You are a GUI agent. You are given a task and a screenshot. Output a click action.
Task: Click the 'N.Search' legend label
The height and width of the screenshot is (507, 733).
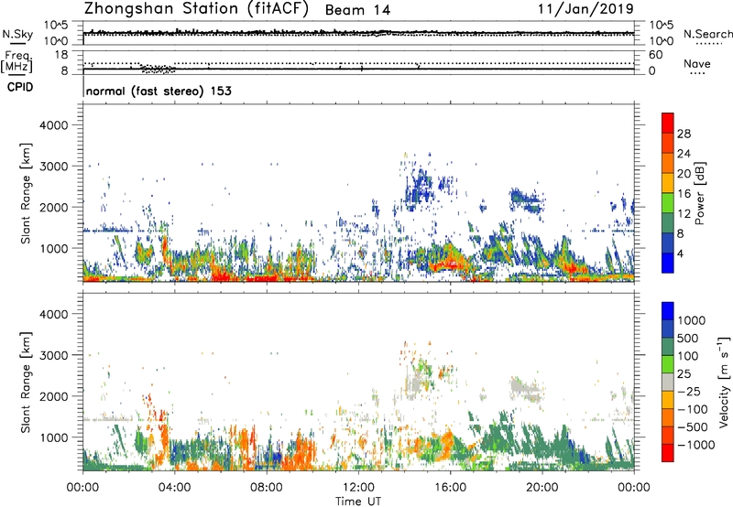(708, 34)
